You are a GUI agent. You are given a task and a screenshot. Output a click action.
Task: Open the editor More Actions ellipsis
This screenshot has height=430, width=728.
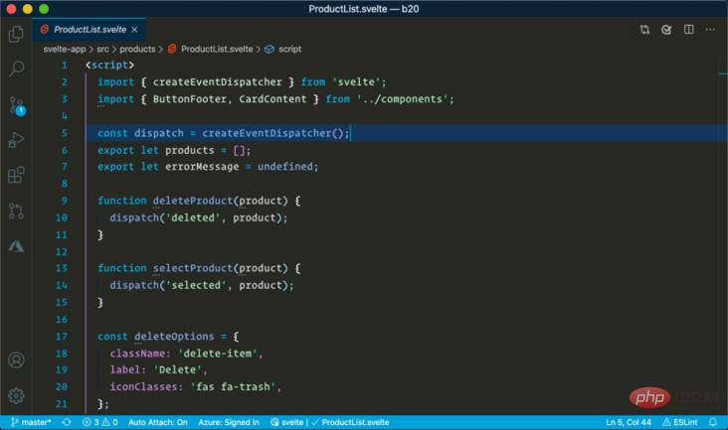pyautogui.click(x=708, y=30)
